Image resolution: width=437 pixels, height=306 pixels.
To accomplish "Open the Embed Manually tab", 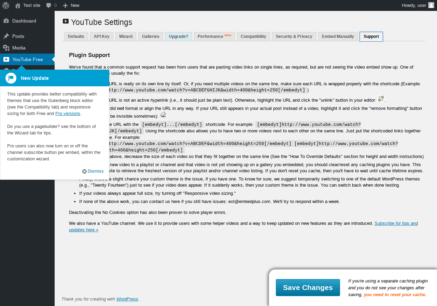I will (338, 37).
